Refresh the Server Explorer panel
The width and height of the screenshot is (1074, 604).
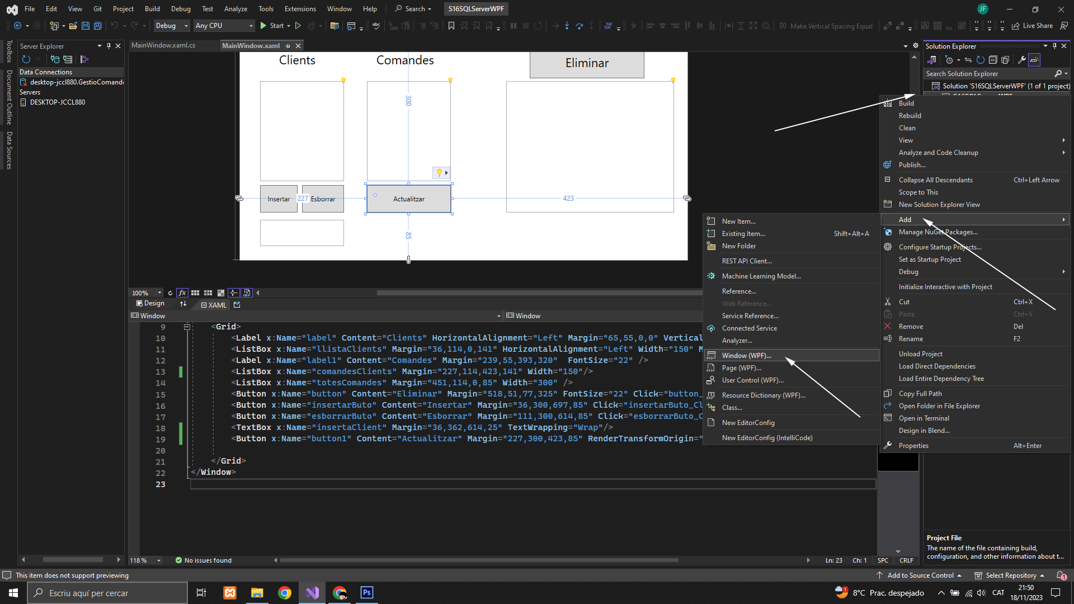[x=26, y=59]
